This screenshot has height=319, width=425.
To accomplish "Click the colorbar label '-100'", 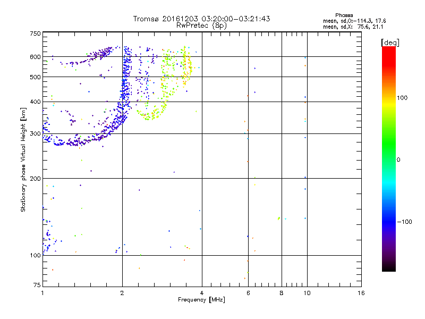I will coord(405,222).
